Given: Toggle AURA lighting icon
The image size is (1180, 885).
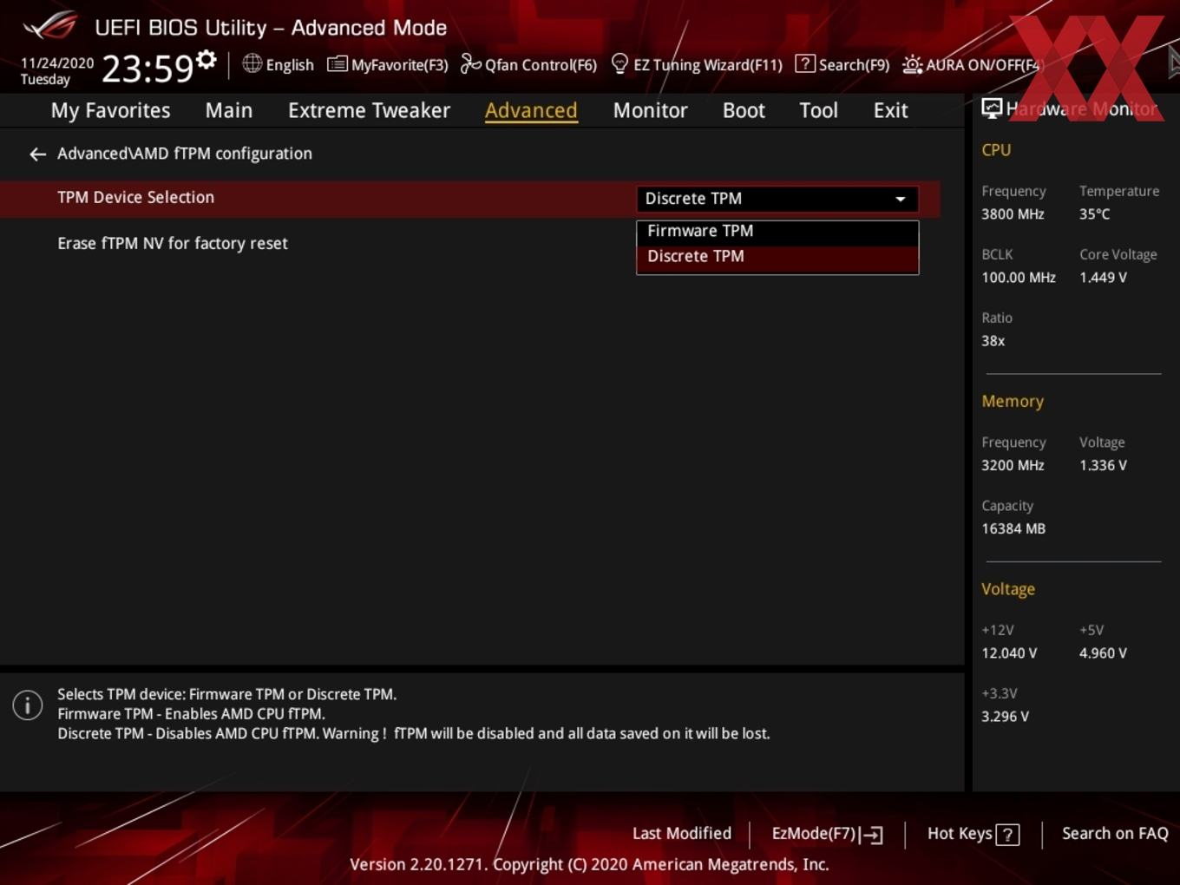Looking at the screenshot, I should [x=912, y=64].
